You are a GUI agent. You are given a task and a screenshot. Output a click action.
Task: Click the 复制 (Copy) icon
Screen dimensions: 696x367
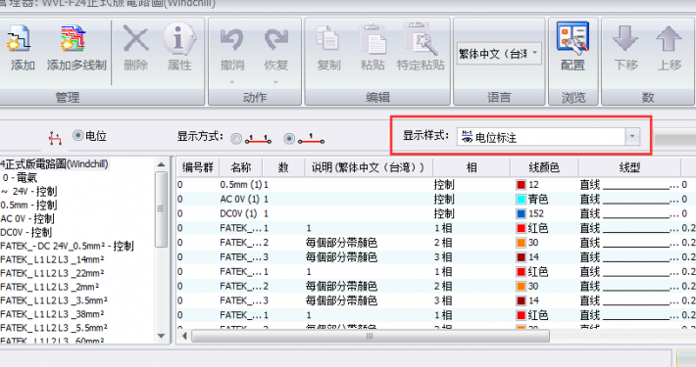click(328, 39)
